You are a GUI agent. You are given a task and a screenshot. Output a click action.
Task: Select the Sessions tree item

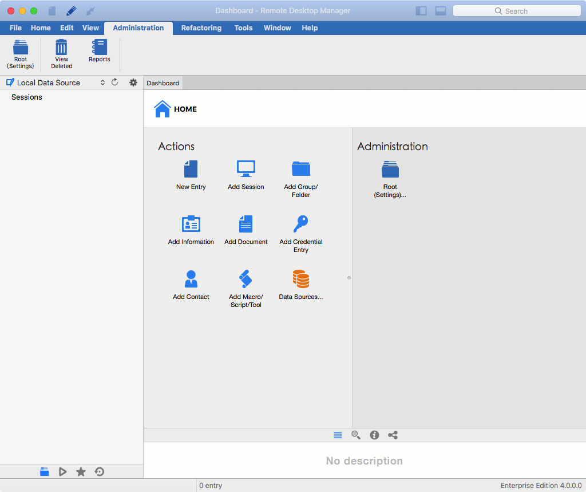27,97
